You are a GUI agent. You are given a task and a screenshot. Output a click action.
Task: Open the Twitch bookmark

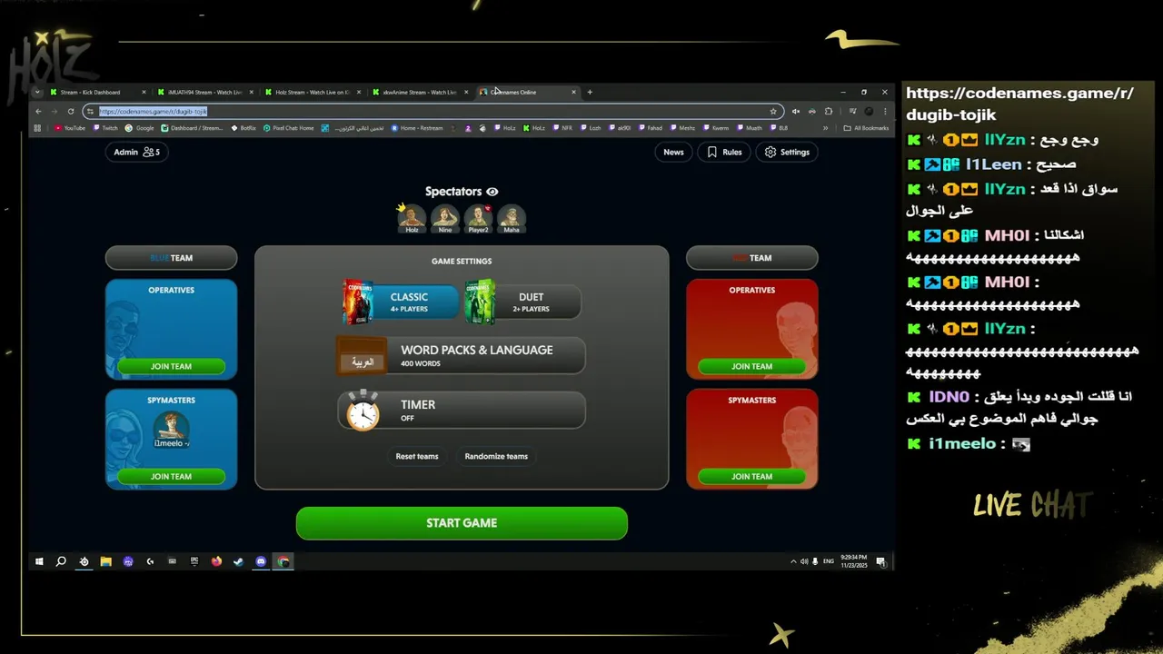point(105,128)
